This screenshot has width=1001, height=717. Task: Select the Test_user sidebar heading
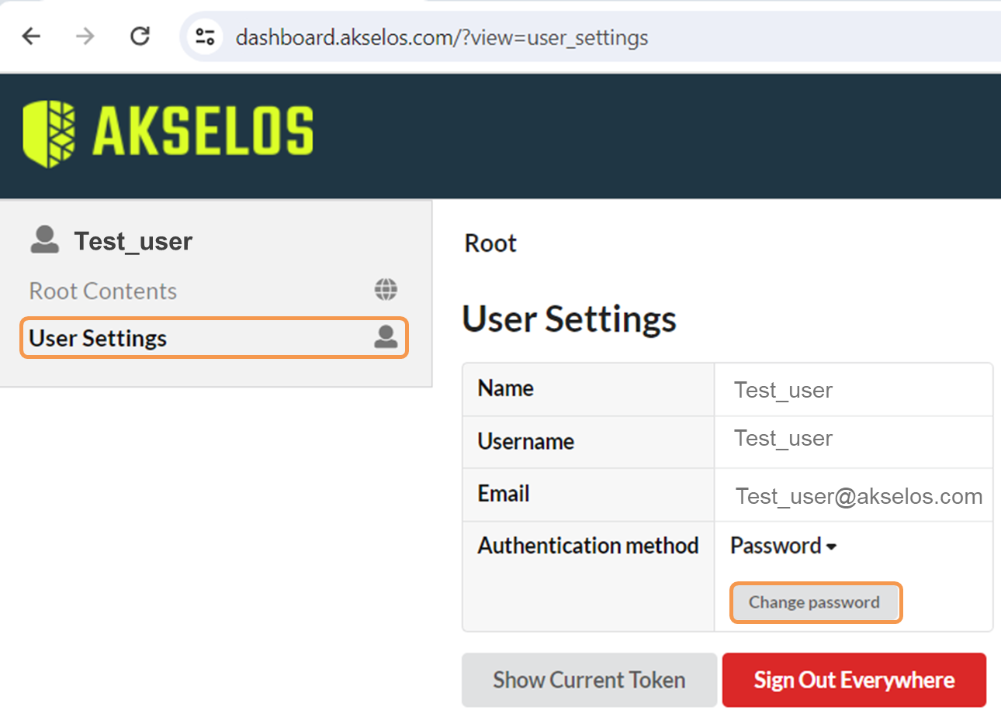coord(133,241)
